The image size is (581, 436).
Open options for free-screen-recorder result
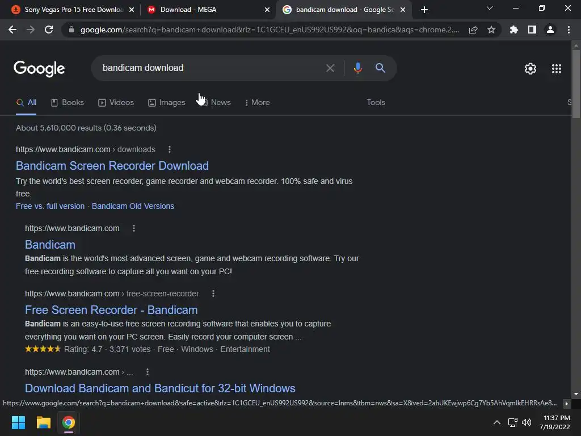(213, 294)
